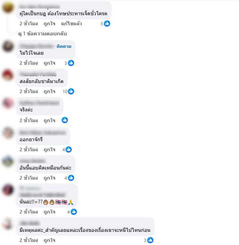This screenshot has width=239, height=245.
Task: Open like reactions on the 'นั่นล่ะ!!' emoji comment
Action: tap(72, 212)
